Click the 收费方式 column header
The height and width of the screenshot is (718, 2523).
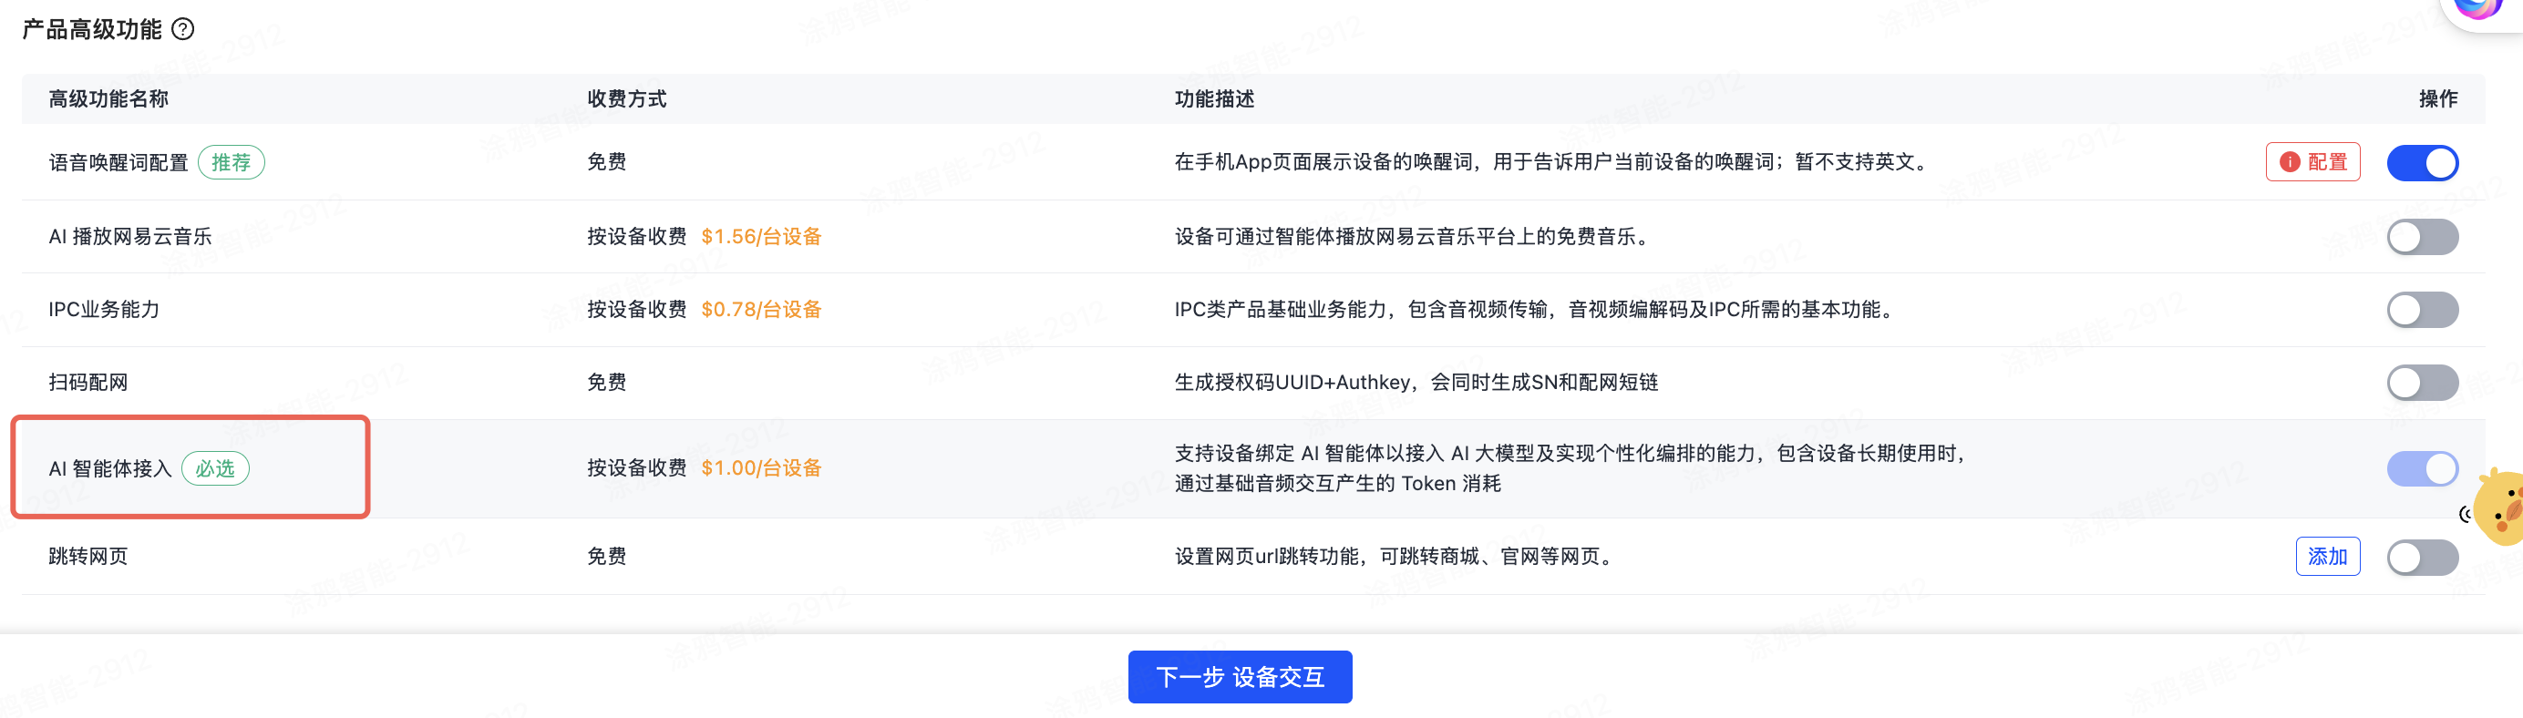627,99
